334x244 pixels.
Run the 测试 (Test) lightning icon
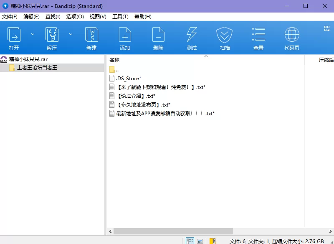click(192, 35)
